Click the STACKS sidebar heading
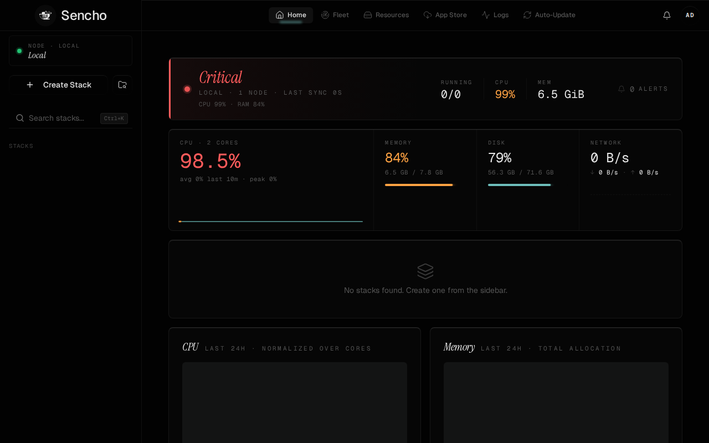The width and height of the screenshot is (709, 443). coord(21,146)
